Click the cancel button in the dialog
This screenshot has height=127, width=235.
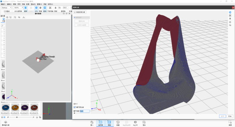point(230,116)
